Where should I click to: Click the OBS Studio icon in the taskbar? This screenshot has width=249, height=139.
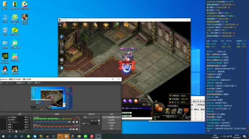click(x=98, y=136)
